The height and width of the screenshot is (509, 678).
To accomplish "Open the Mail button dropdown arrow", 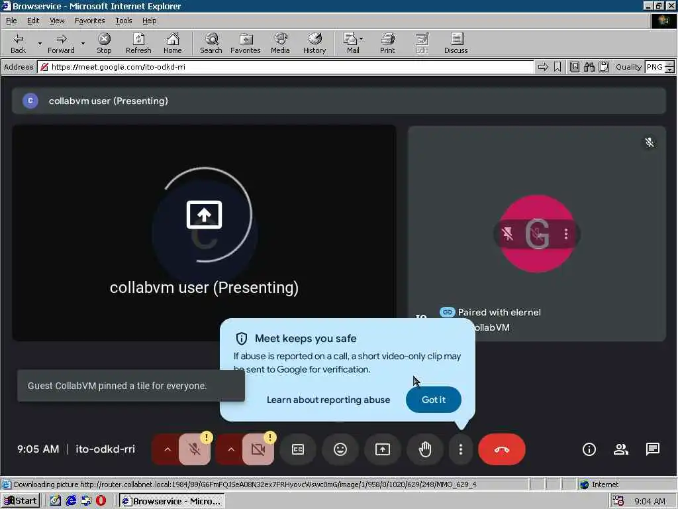I will tap(361, 39).
